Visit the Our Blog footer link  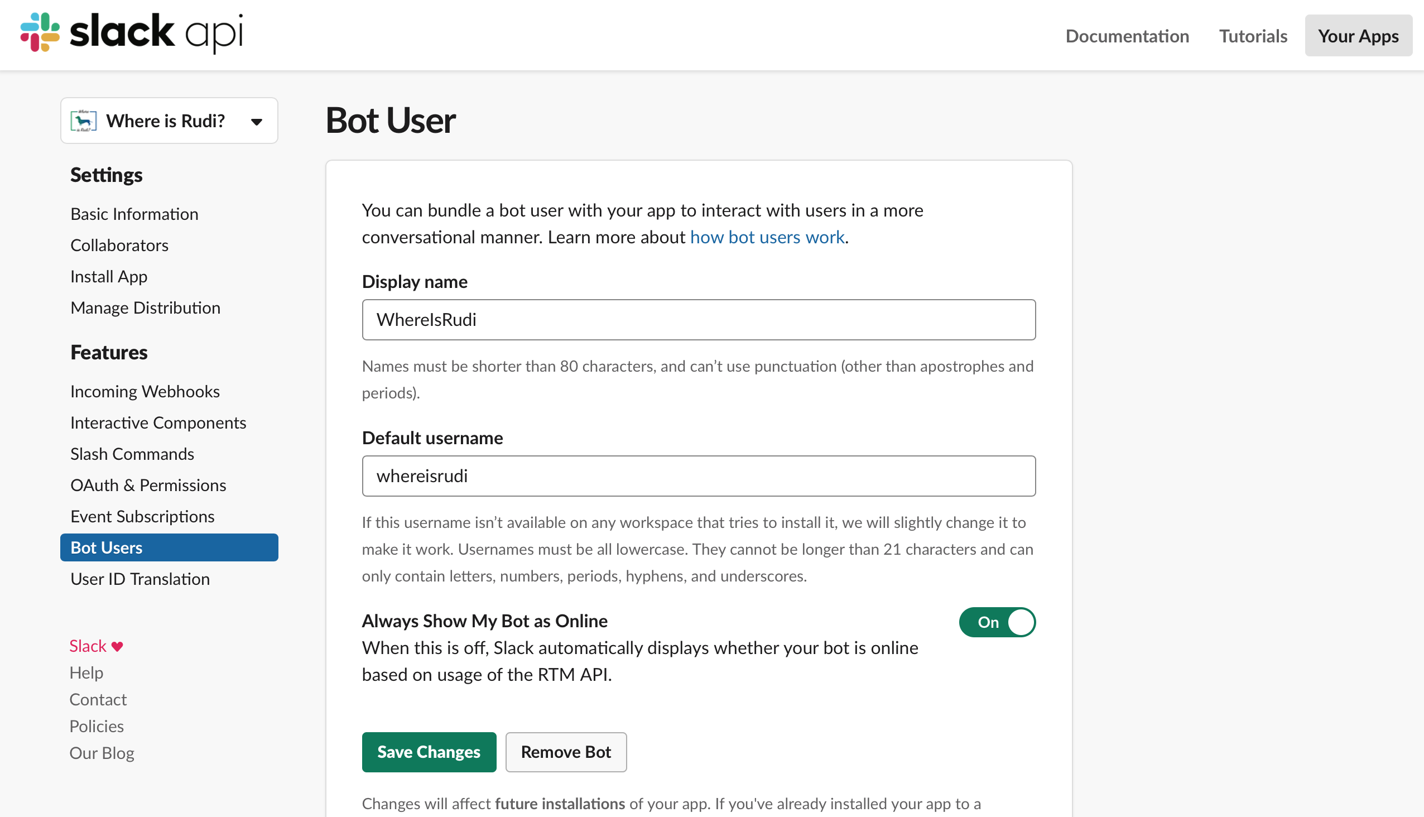(102, 752)
